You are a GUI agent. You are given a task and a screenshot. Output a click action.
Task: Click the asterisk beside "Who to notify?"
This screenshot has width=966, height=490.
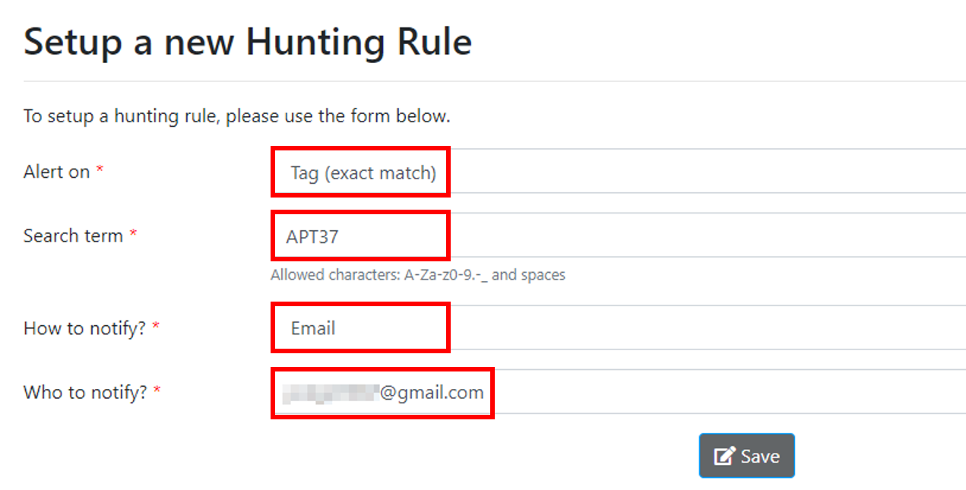pyautogui.click(x=157, y=387)
